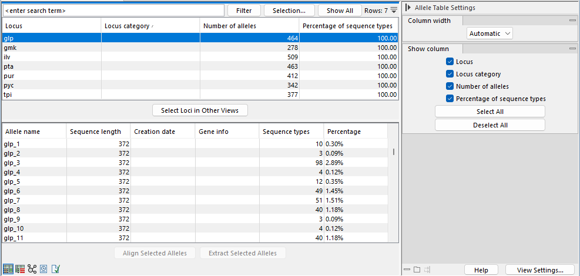Collapse the side panel via Allele Table Settings arrow
Screen dimensions: 580x276
click(x=408, y=8)
